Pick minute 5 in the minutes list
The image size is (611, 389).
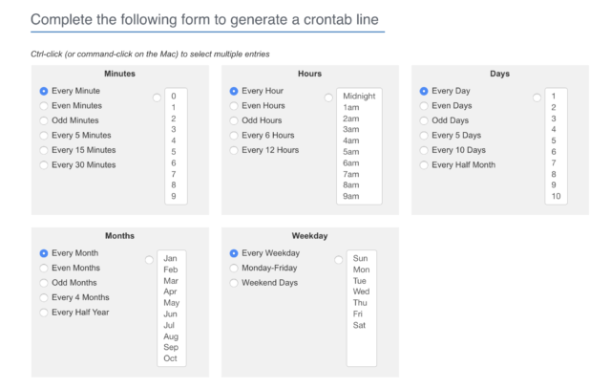[x=176, y=152]
